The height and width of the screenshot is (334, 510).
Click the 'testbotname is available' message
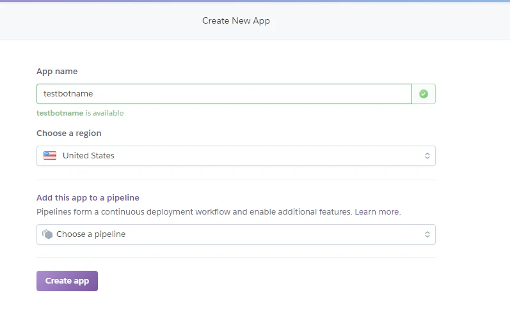[x=80, y=113]
